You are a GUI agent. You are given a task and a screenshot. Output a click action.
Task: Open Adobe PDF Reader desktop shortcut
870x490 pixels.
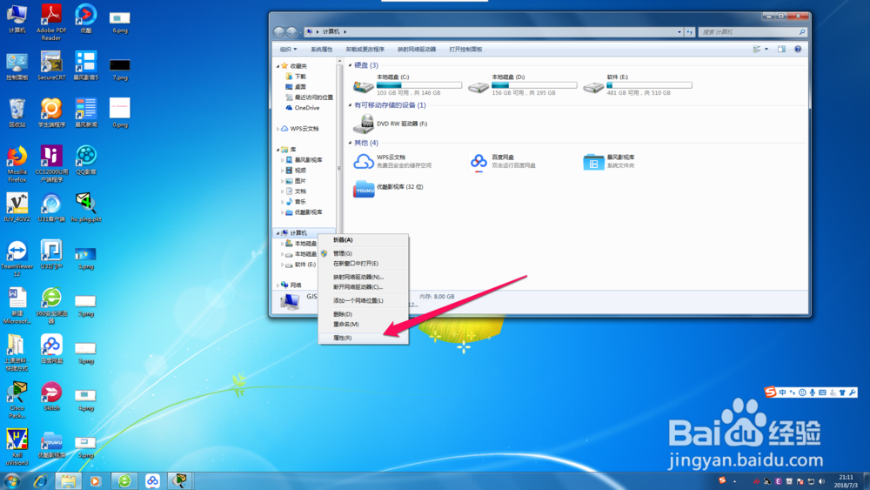click(x=51, y=23)
